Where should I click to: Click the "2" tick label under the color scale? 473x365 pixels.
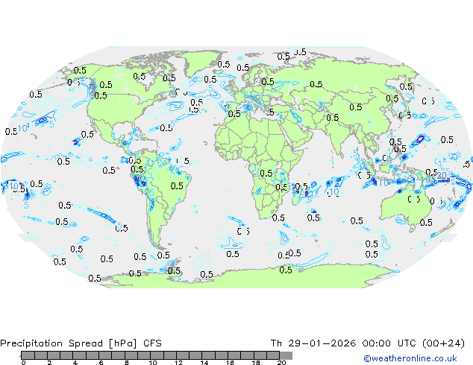(x=49, y=363)
